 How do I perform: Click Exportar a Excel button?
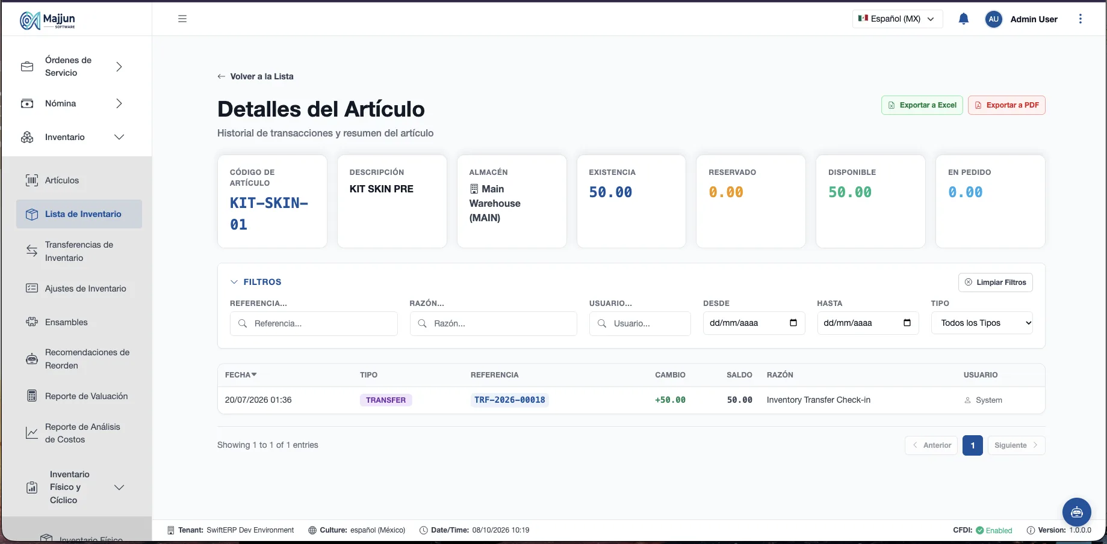point(922,105)
